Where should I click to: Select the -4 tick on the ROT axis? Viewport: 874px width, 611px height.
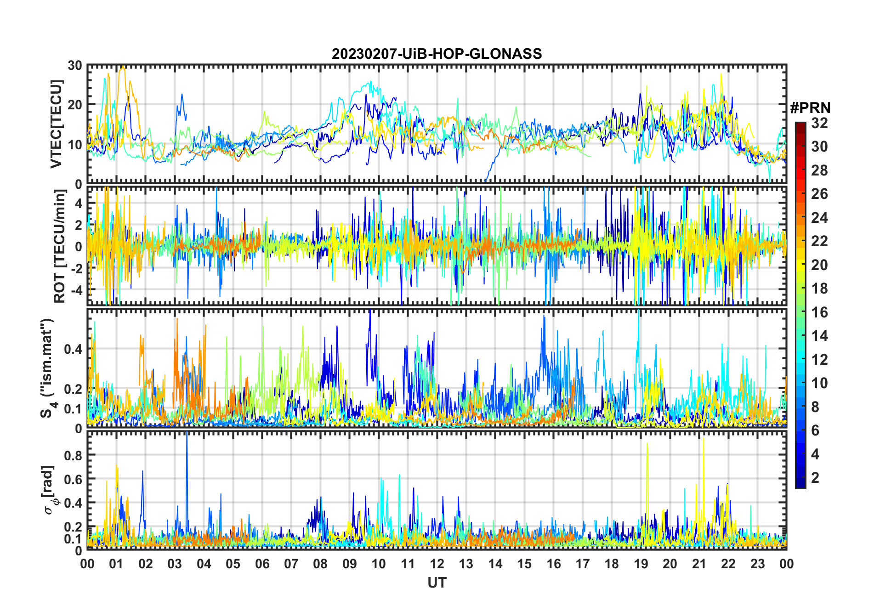point(76,290)
